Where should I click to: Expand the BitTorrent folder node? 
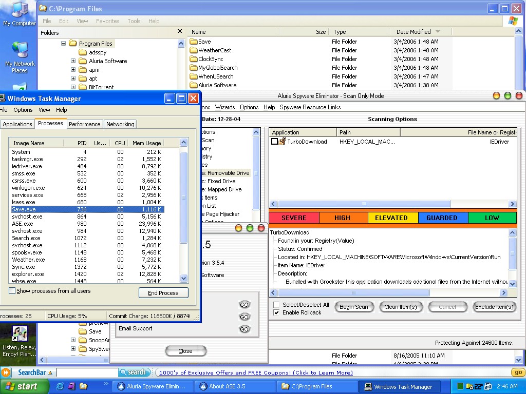pos(73,87)
